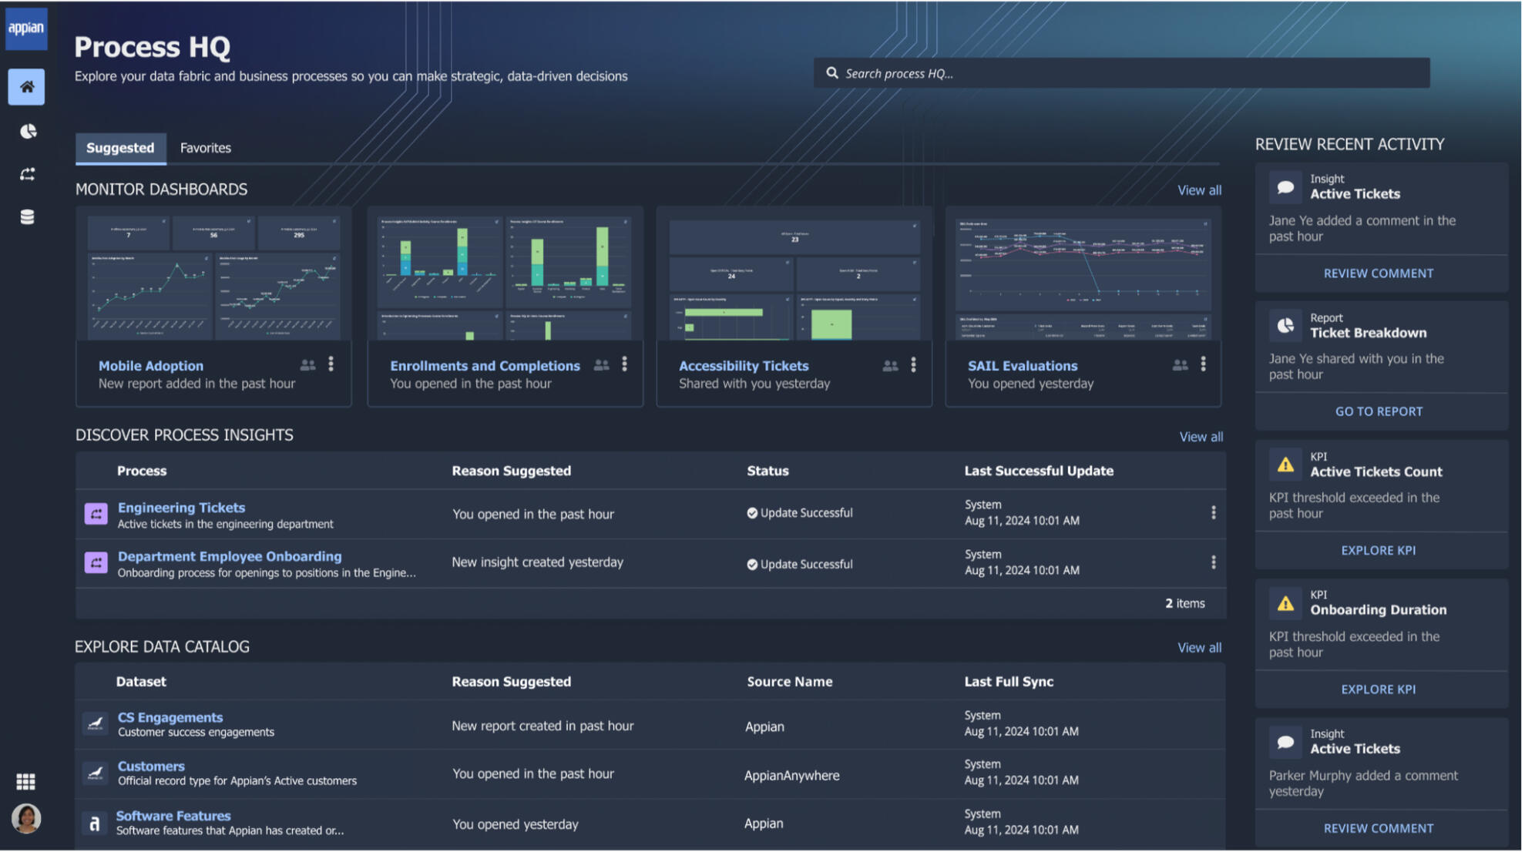Open the Mobile Adoption dashboard thumbnail
Viewport: 1525px width, 852px height.
[213, 277]
